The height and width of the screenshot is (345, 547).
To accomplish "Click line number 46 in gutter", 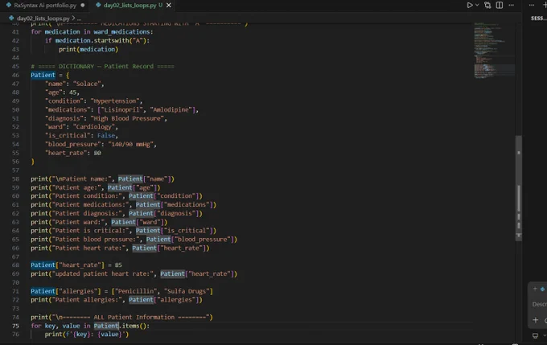I will point(16,75).
